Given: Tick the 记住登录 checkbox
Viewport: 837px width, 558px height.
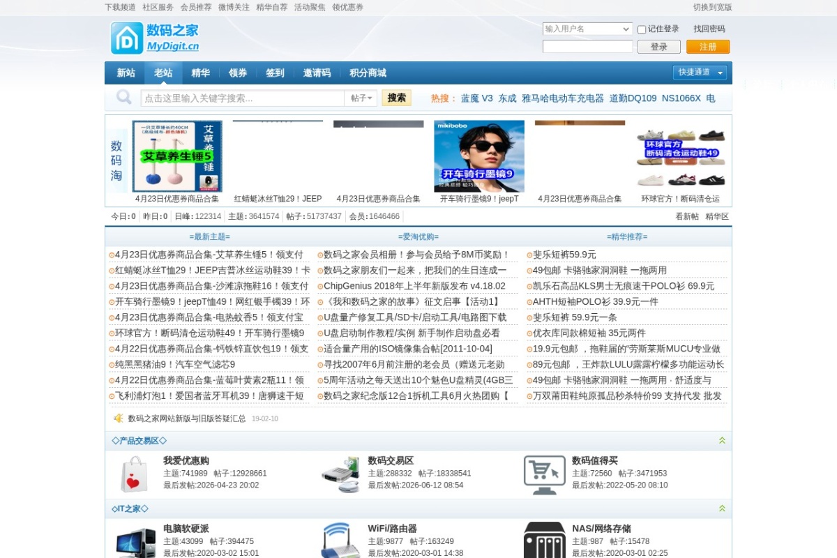Looking at the screenshot, I should click(642, 30).
